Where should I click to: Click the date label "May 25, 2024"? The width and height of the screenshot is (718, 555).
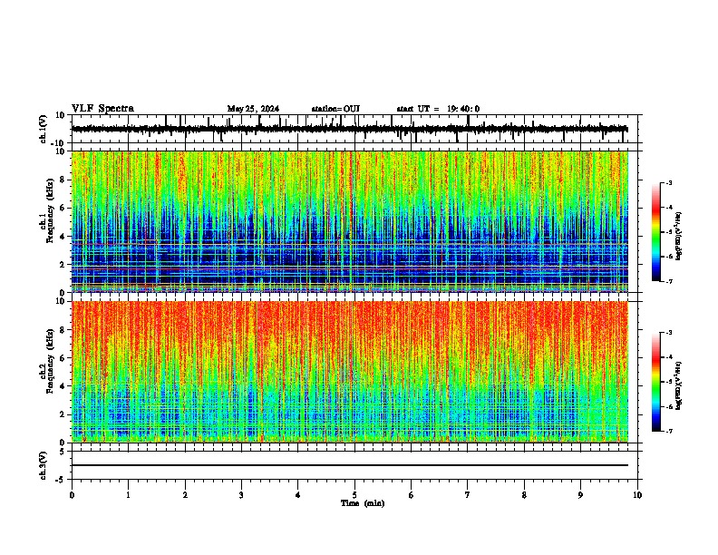(x=253, y=109)
